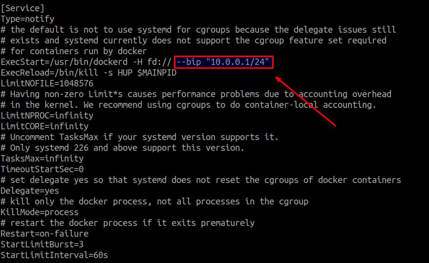429x263 pixels.
Task: Click the StartLimitBurst=3 line
Action: [42, 244]
